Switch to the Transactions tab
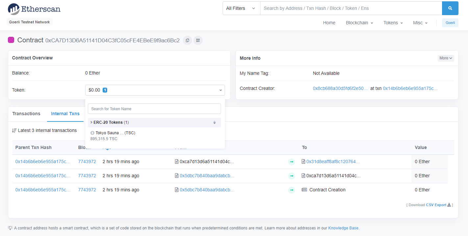468x236 pixels. pos(26,114)
